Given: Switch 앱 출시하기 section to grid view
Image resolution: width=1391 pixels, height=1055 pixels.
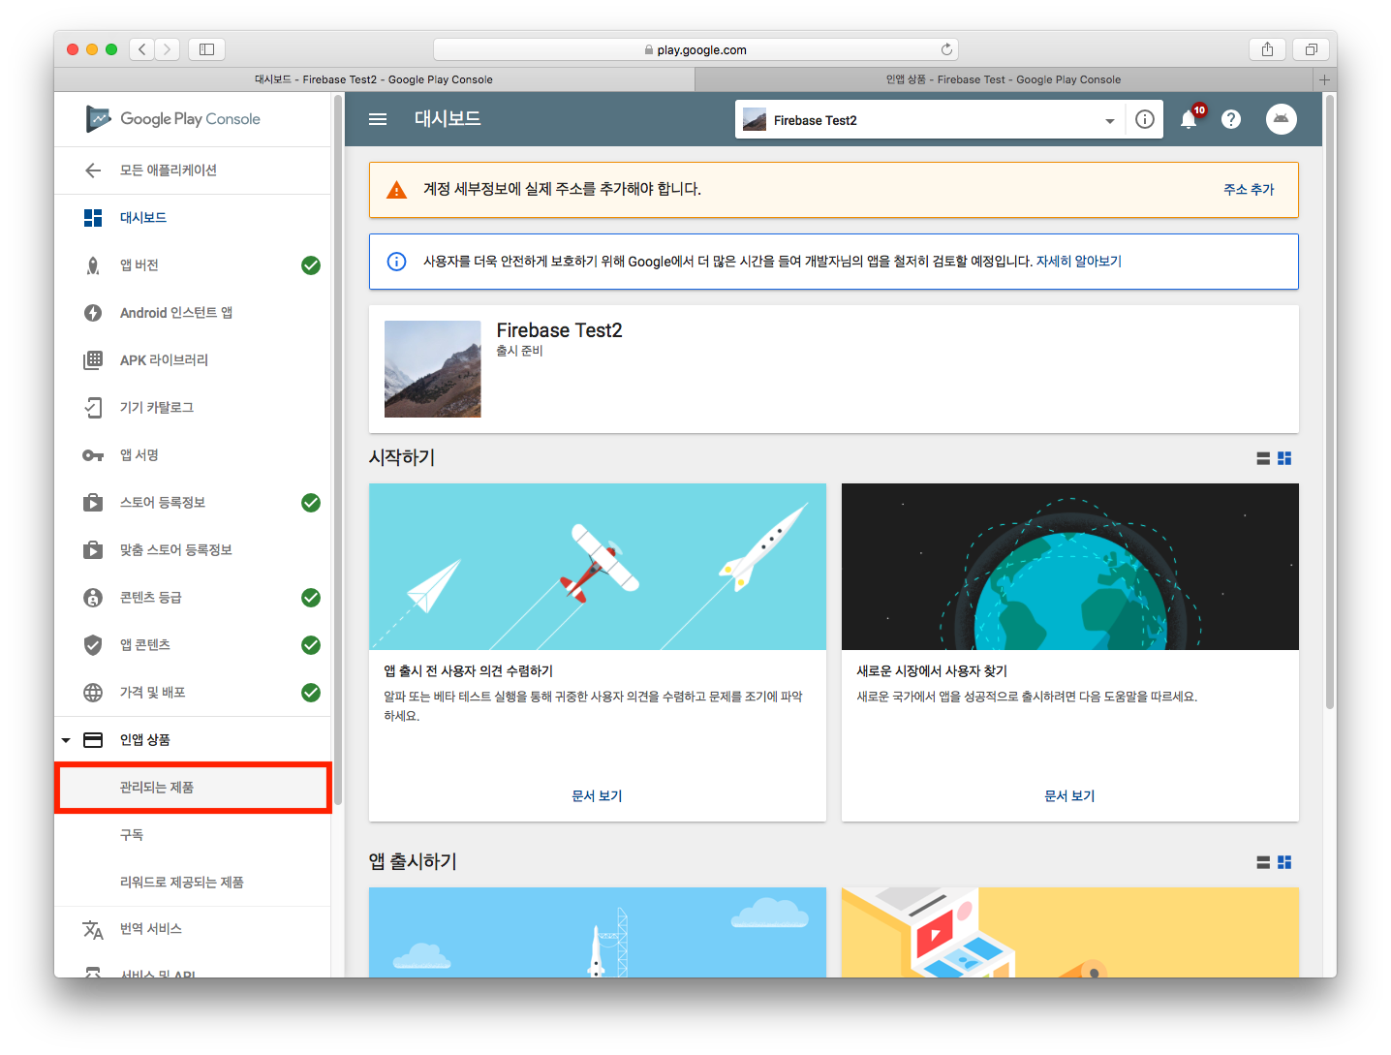Looking at the screenshot, I should [x=1284, y=862].
